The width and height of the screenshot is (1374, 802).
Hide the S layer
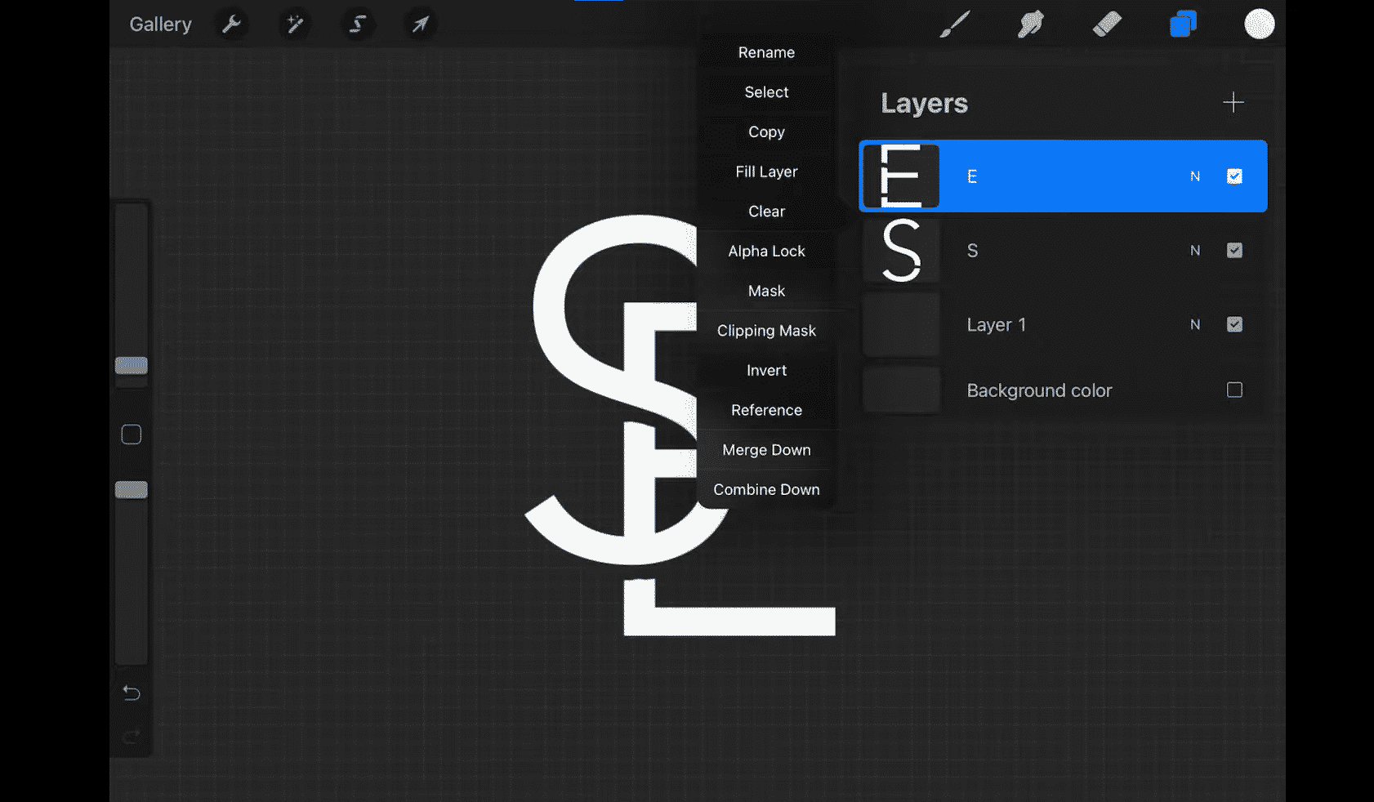(1234, 251)
